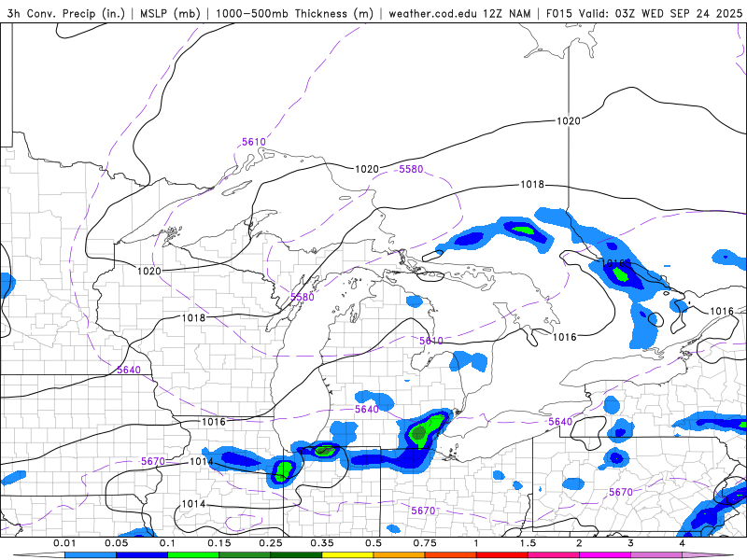Click the 5610 thickness label over Saginaw Bay
This screenshot has height=560, width=747.
point(431,341)
